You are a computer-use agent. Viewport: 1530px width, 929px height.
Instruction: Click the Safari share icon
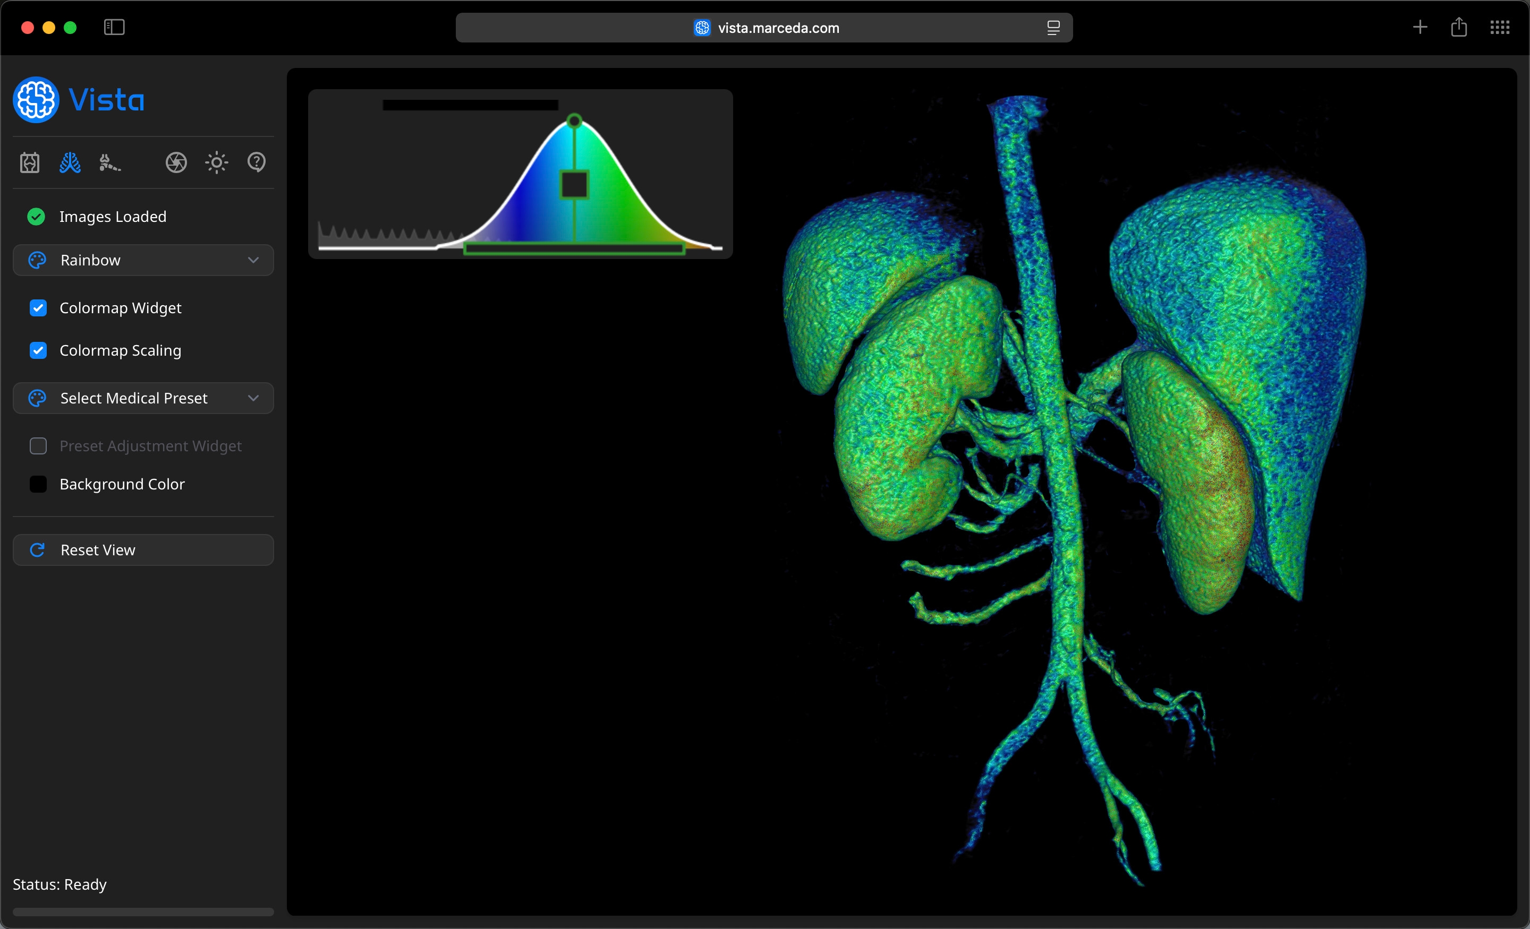1459,27
